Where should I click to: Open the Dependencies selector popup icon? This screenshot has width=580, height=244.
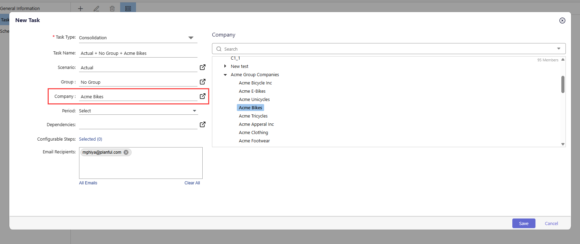[203, 124]
